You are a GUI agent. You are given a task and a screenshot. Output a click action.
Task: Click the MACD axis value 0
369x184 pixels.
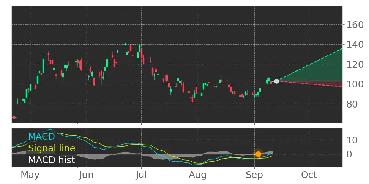(x=349, y=154)
